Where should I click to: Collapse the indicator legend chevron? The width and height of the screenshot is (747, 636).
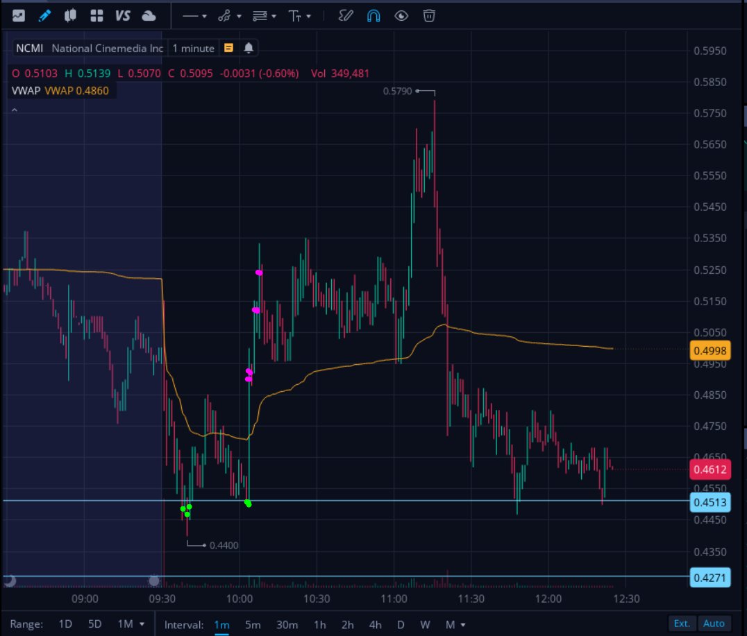[x=15, y=110]
